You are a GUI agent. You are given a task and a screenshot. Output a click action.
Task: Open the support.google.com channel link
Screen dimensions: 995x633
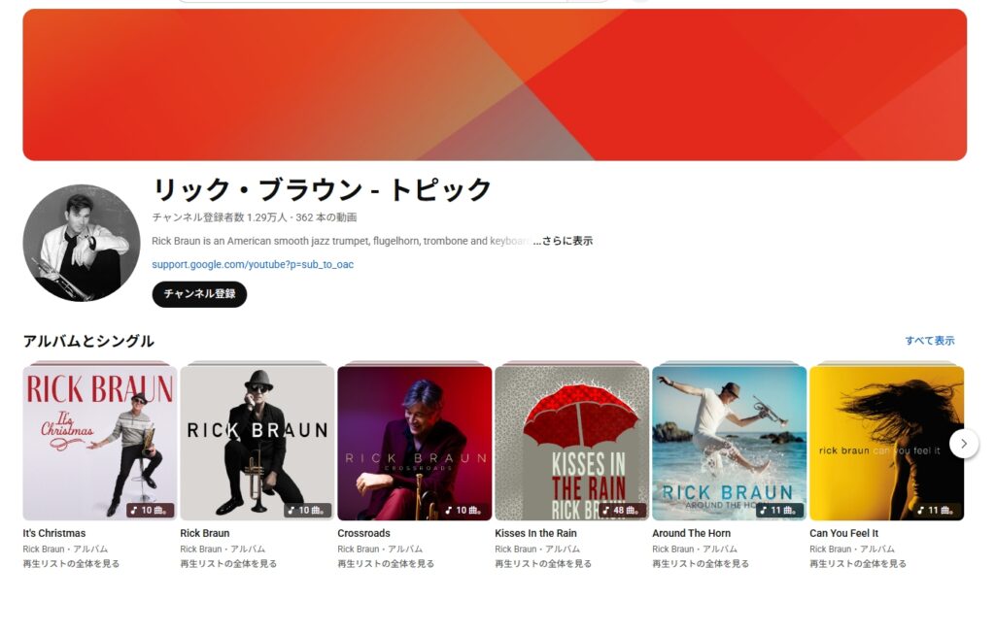point(253,264)
